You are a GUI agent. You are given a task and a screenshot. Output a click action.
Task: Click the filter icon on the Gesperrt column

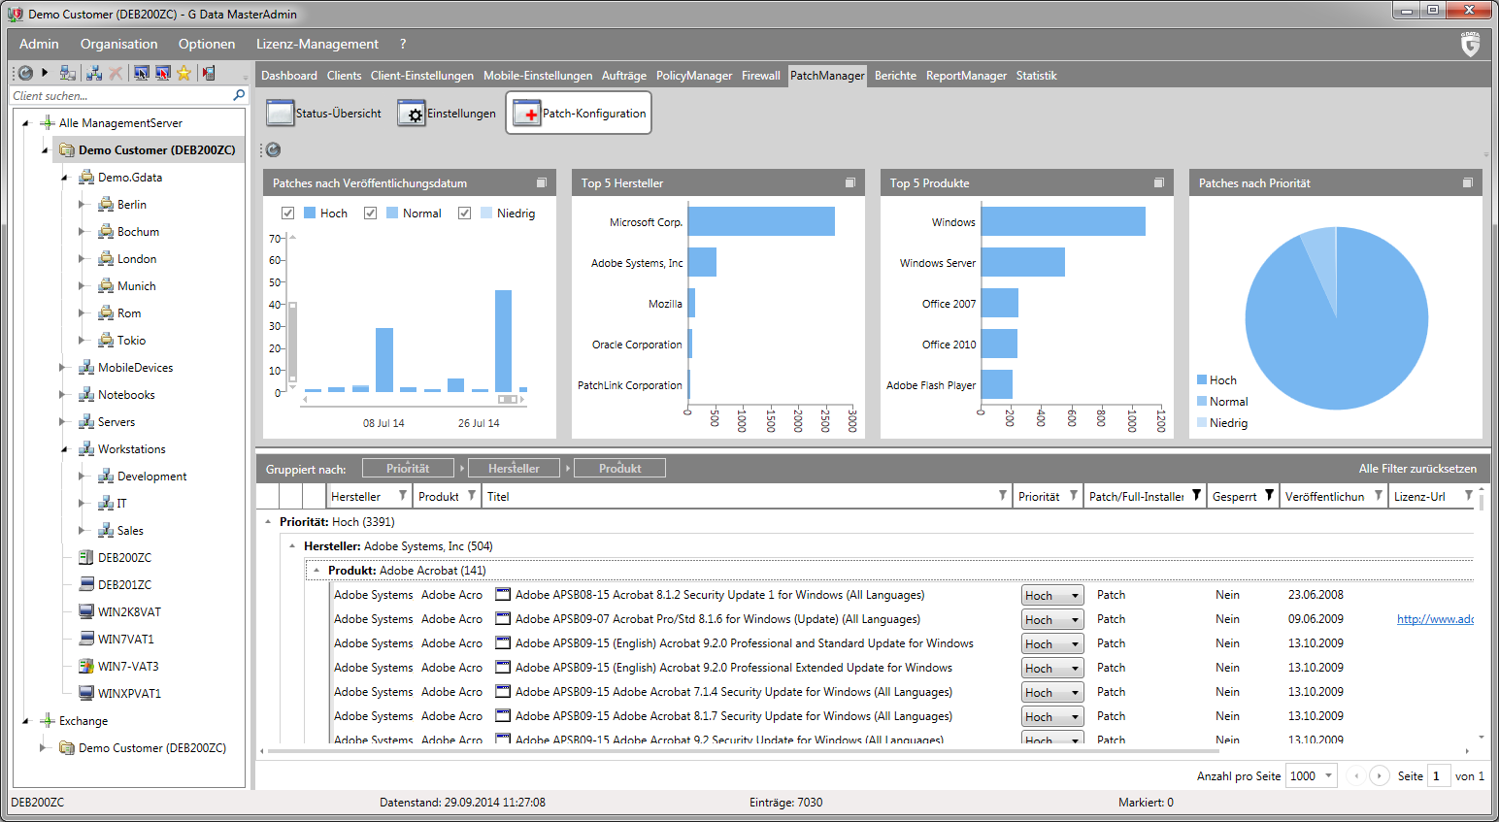tap(1269, 496)
